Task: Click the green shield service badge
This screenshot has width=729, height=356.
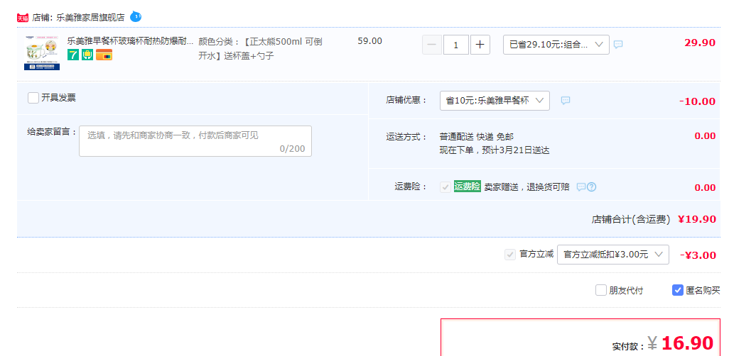Action: click(87, 55)
